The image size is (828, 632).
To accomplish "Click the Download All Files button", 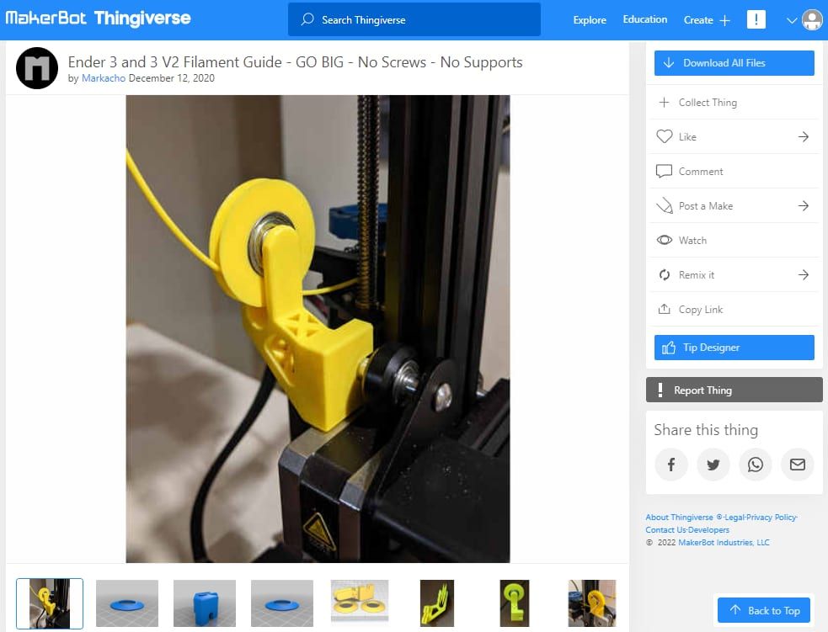I will [x=734, y=62].
